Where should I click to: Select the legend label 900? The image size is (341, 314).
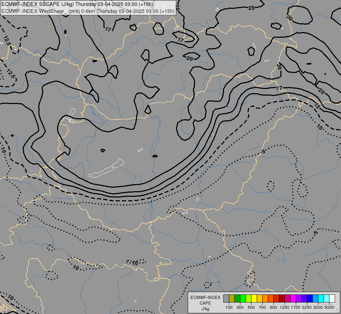pyautogui.click(x=273, y=307)
